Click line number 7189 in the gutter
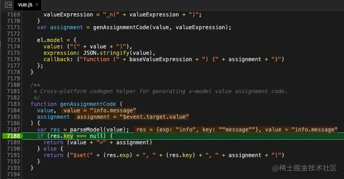This screenshot has width=344, height=179. coord(13,142)
